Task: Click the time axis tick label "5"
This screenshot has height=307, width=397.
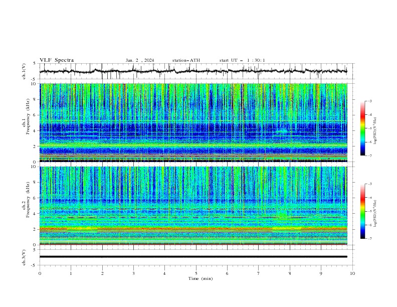Action: [196, 273]
